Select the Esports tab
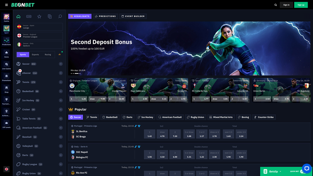313x176 pixels. (x=35, y=55)
